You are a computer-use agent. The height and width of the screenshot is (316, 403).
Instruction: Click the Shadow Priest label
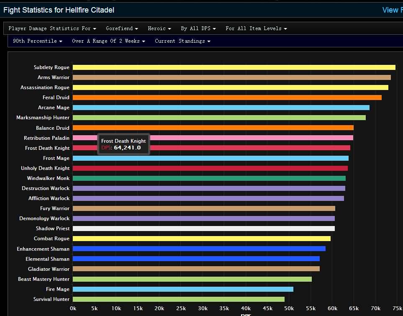(x=53, y=229)
